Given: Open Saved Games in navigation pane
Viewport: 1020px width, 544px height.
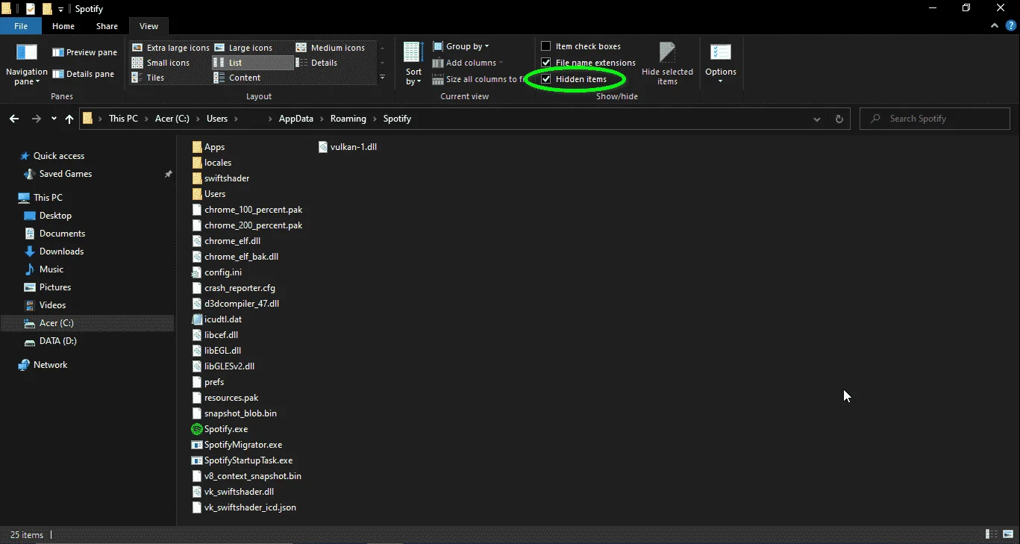Looking at the screenshot, I should (66, 174).
